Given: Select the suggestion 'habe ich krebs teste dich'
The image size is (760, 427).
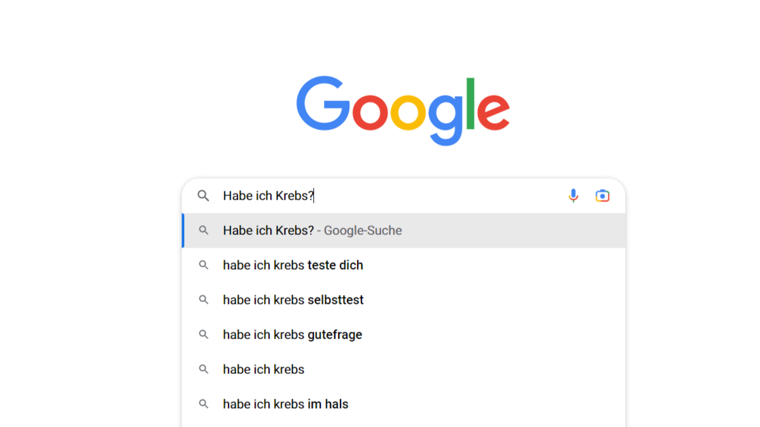Looking at the screenshot, I should [x=292, y=265].
